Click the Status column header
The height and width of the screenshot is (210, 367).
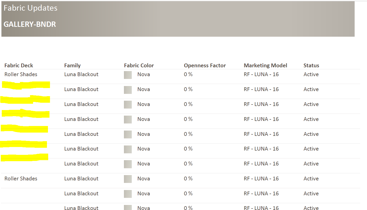(311, 65)
